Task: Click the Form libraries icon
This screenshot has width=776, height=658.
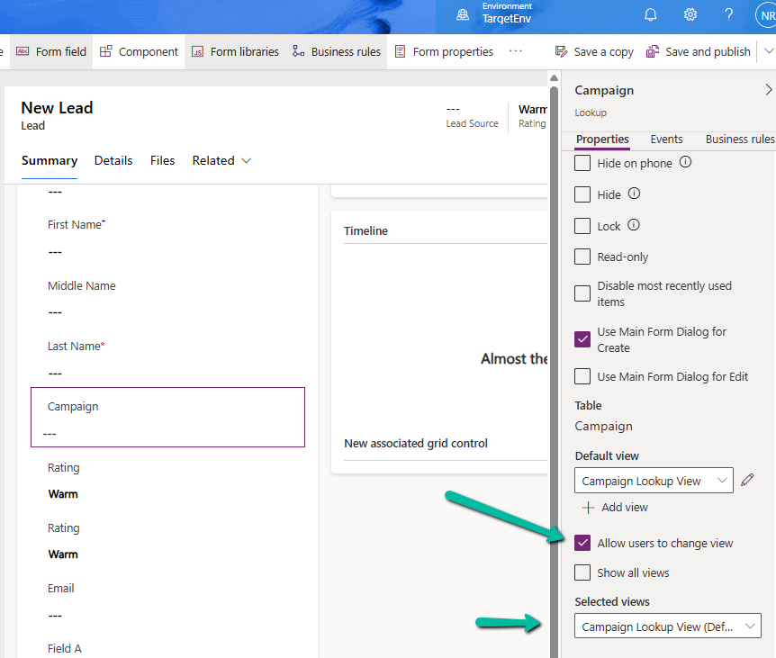Action: tap(200, 51)
